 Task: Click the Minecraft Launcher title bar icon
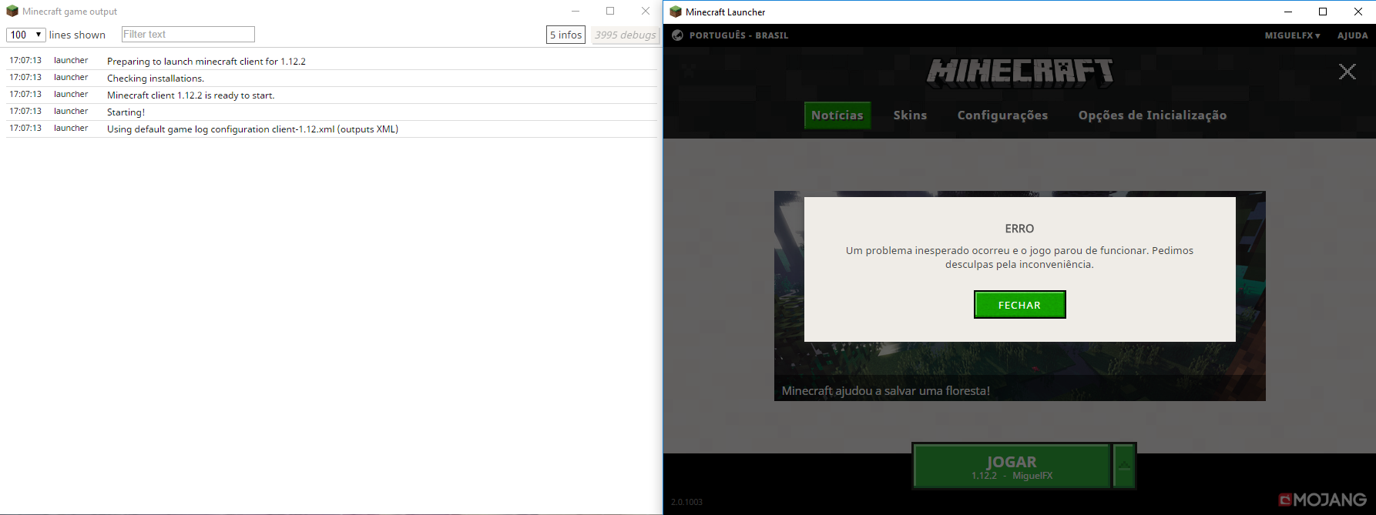(x=676, y=12)
